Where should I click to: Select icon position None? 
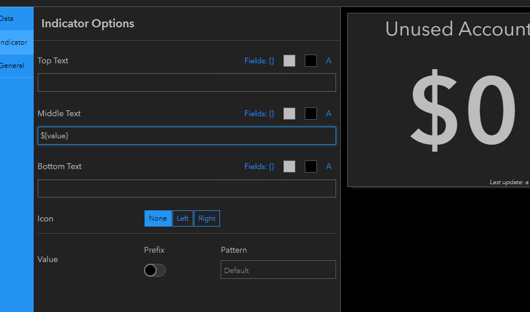point(158,218)
